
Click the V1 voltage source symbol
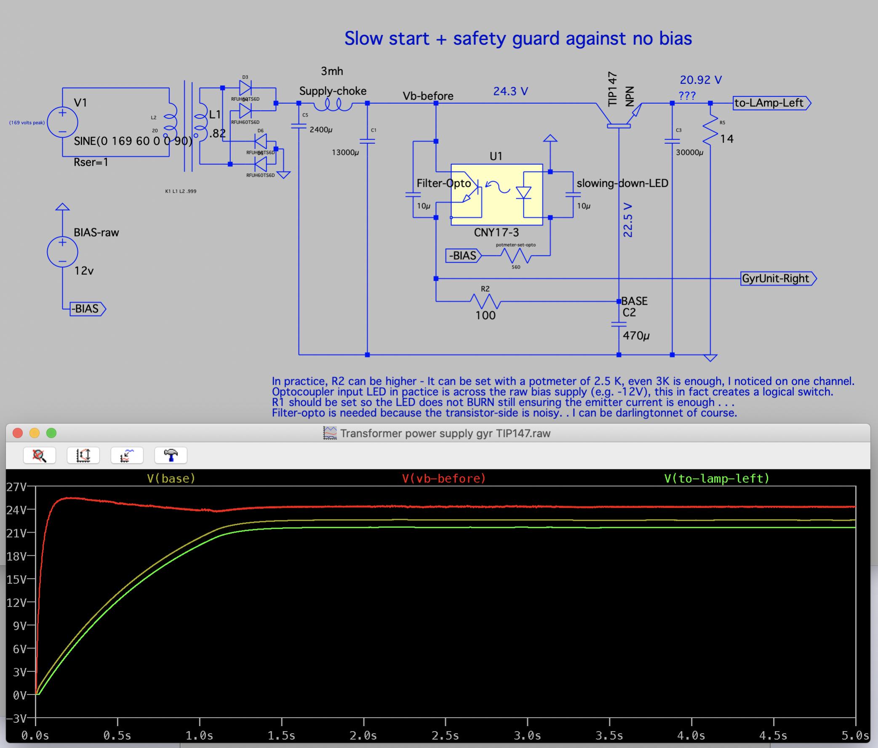tap(62, 122)
